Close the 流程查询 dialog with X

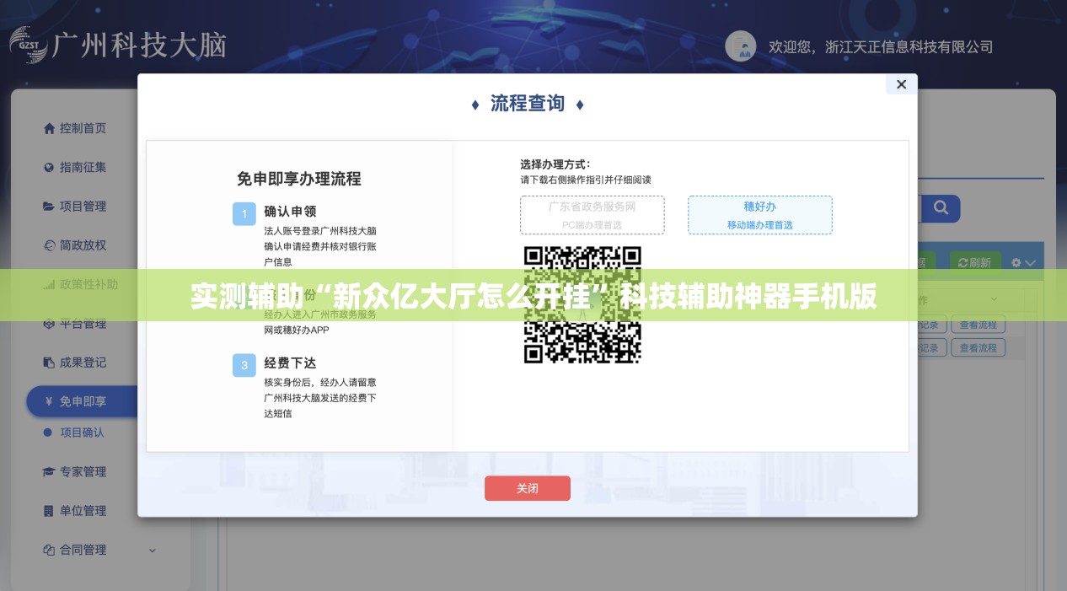click(901, 84)
